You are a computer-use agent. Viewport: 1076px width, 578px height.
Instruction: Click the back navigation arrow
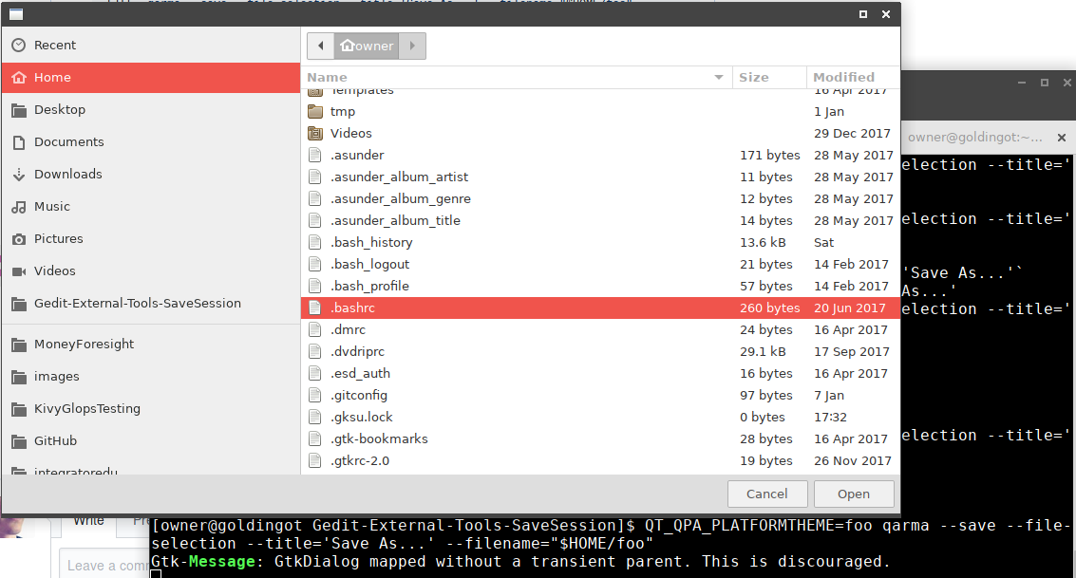(320, 45)
